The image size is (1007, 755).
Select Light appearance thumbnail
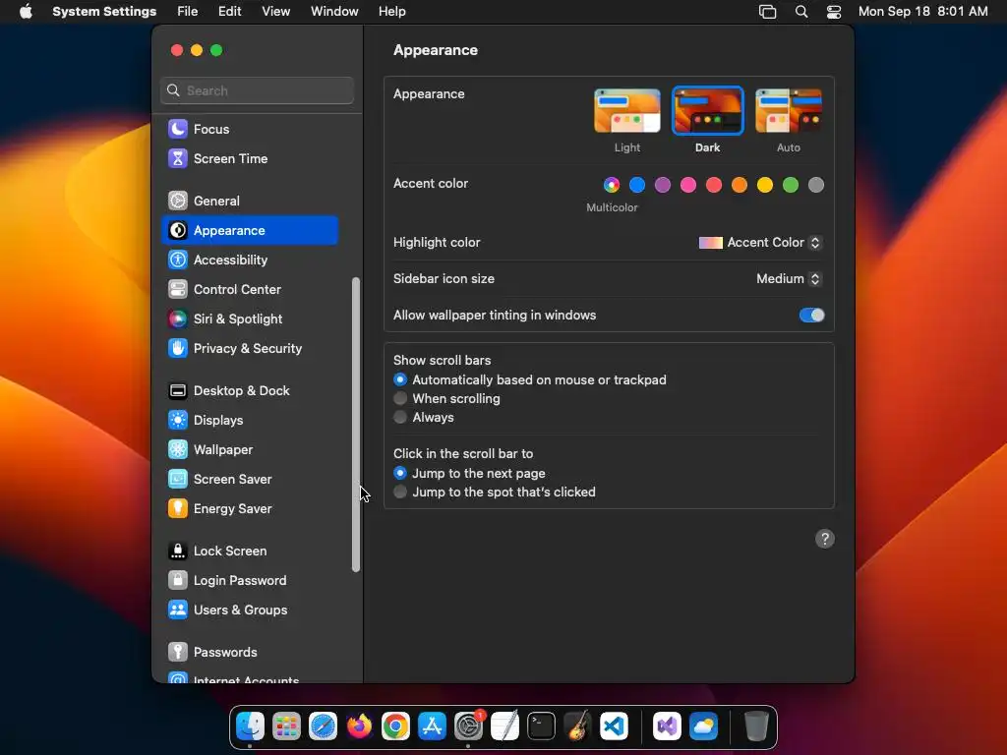pyautogui.click(x=626, y=111)
